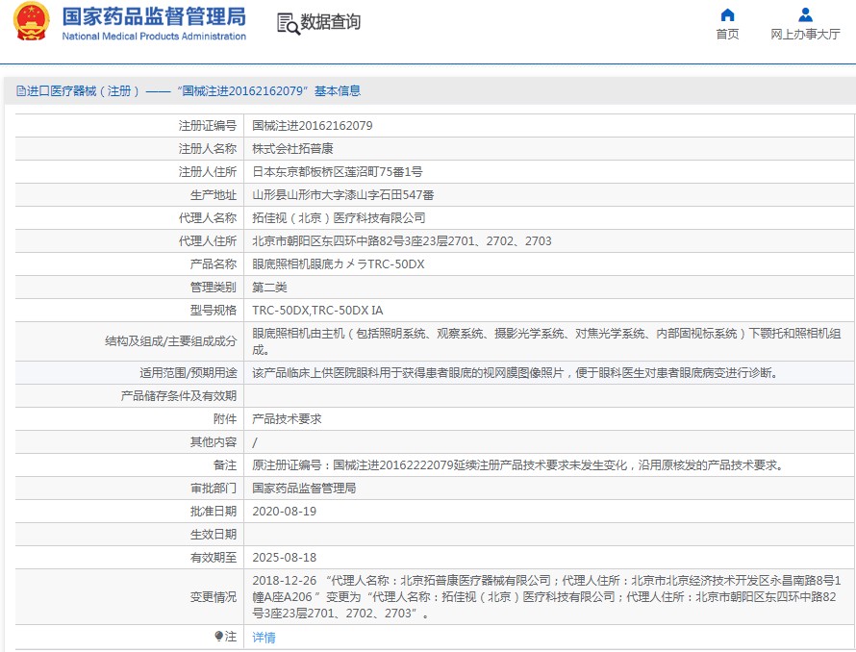Click the document icon before 进口医疗器械
The width and height of the screenshot is (856, 652).
click(x=21, y=90)
